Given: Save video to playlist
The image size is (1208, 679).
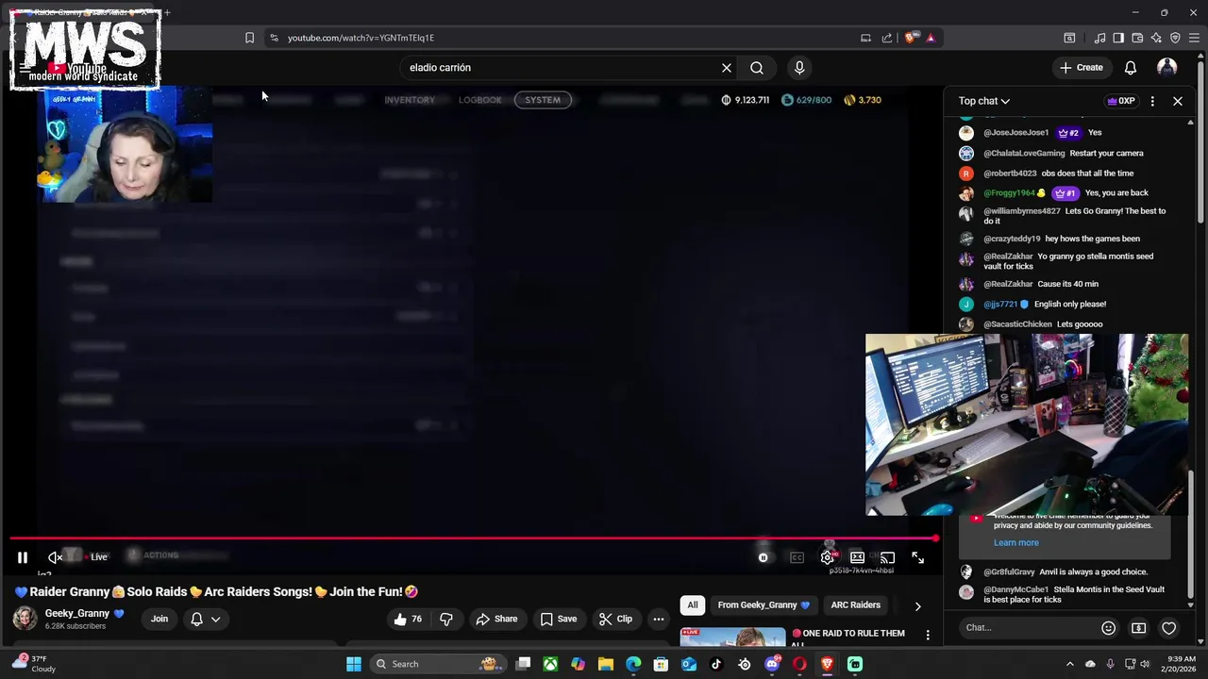Looking at the screenshot, I should pyautogui.click(x=558, y=619).
